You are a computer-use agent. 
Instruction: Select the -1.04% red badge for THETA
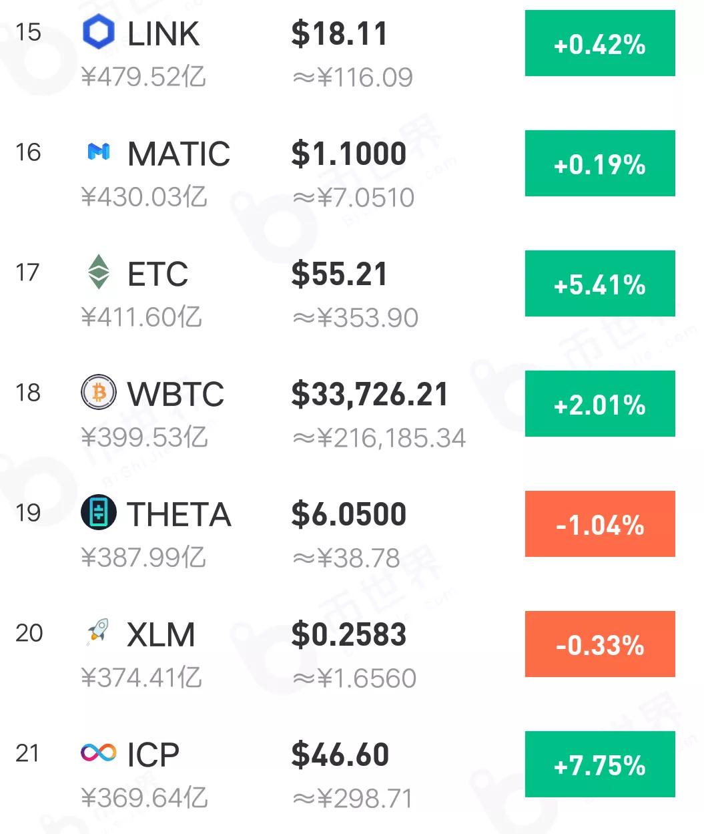click(600, 524)
